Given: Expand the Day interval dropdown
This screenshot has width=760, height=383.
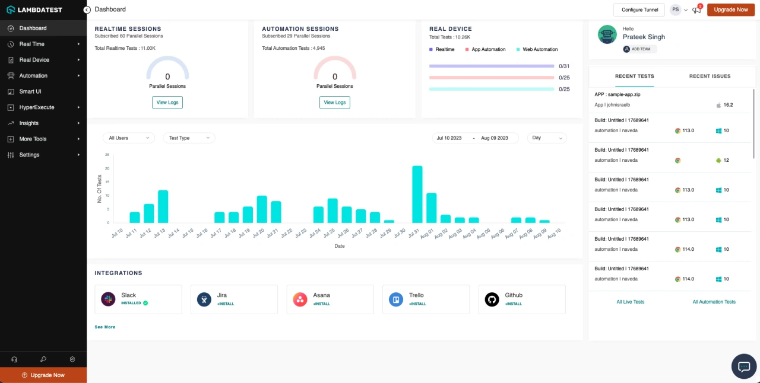Looking at the screenshot, I should pos(547,138).
